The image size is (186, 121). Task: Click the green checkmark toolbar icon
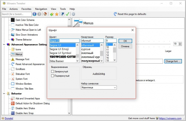[x=67, y=14]
